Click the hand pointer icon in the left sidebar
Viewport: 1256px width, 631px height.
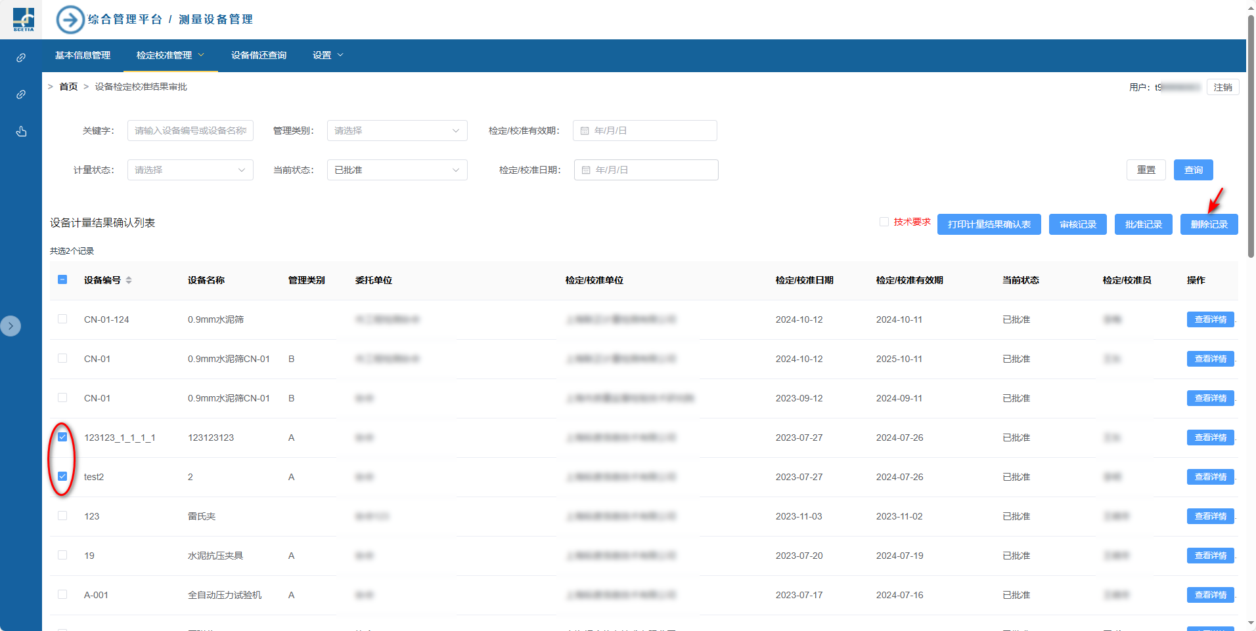click(21, 132)
